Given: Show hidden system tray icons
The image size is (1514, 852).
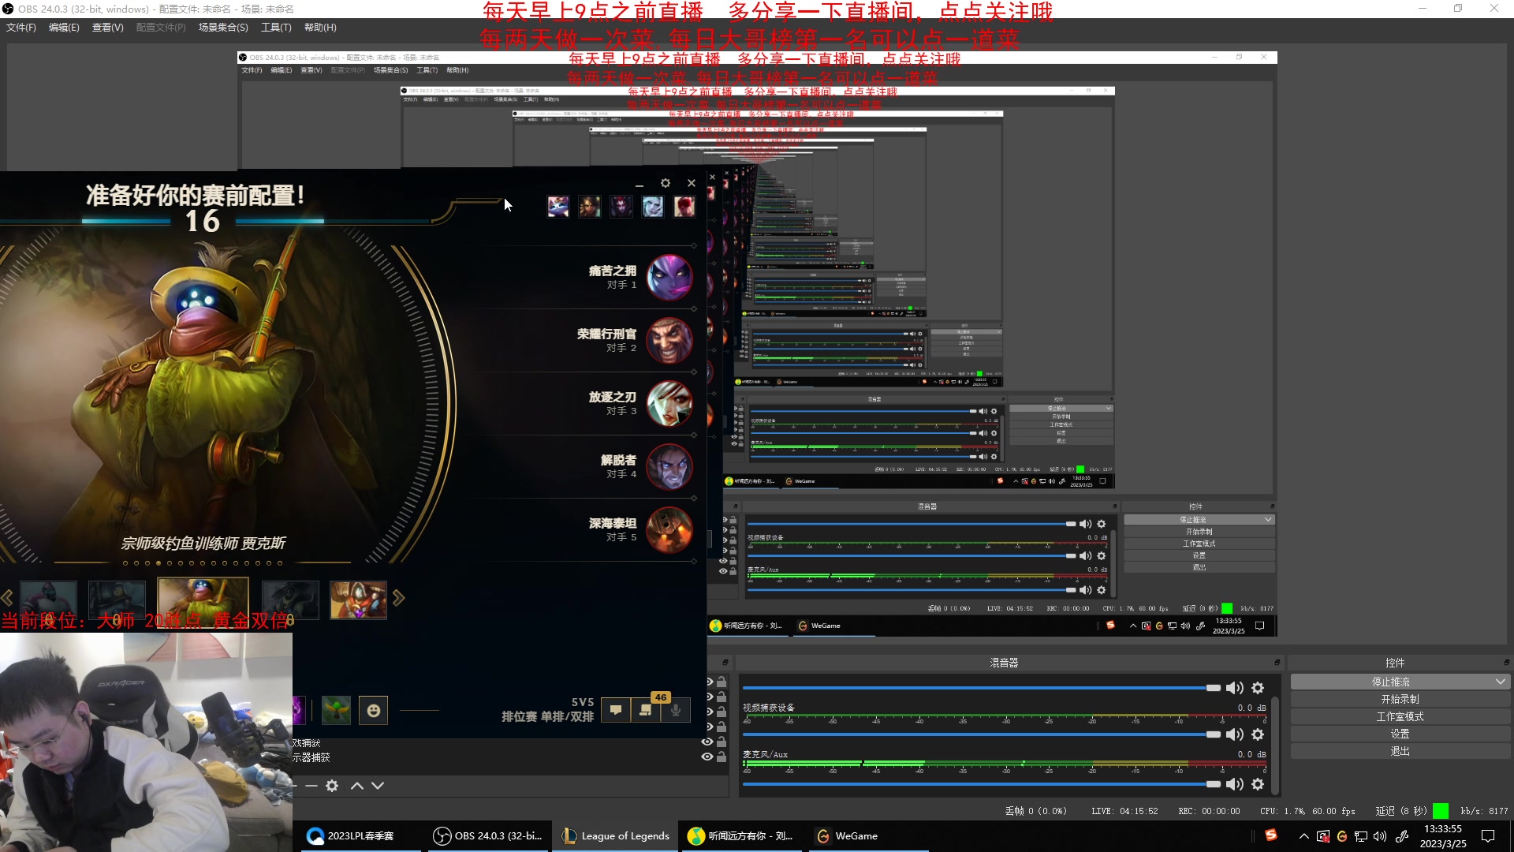Looking at the screenshot, I should pos(1303,836).
